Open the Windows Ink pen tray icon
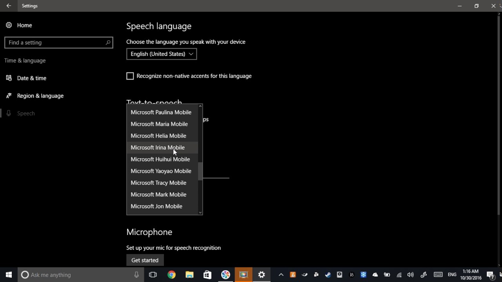This screenshot has width=502, height=282. point(424,275)
